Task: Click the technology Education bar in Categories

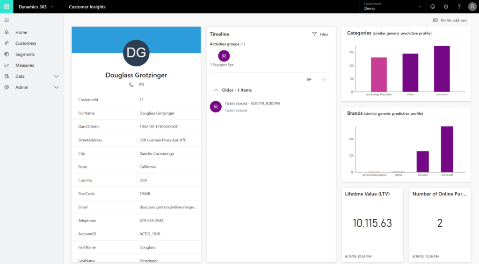Action: click(379, 74)
